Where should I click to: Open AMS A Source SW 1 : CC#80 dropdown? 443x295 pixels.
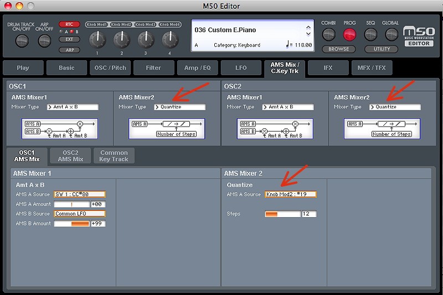coord(80,194)
